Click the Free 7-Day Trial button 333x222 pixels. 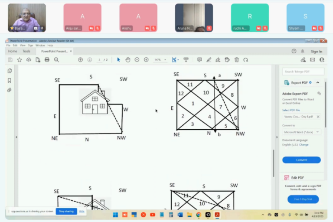pos(303,199)
